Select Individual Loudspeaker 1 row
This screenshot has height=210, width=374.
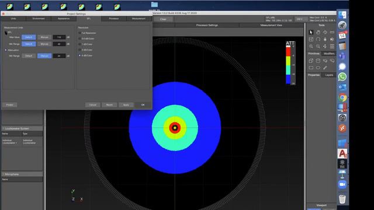(22, 142)
